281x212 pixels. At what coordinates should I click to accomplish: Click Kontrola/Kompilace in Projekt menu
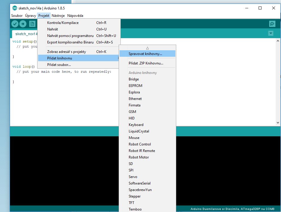click(x=63, y=23)
